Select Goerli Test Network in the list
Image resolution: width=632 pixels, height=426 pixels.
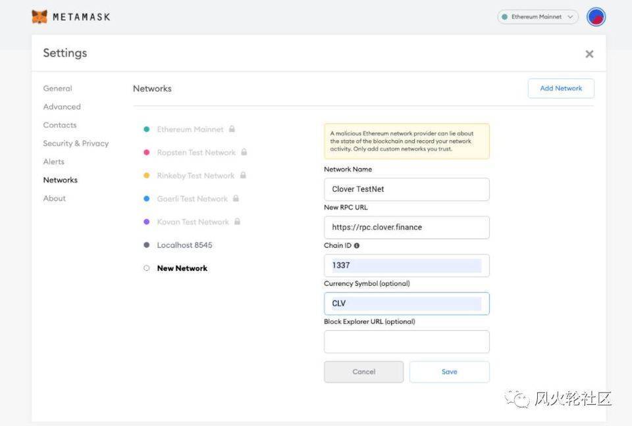(192, 199)
